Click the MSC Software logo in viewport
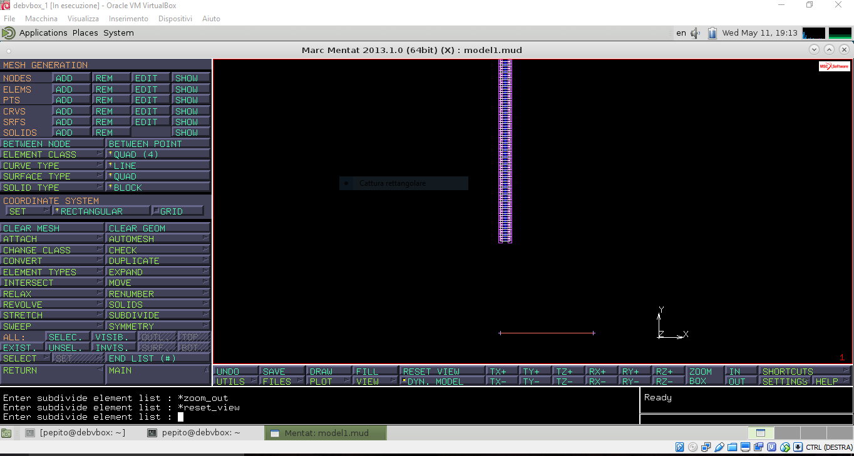 click(x=834, y=66)
